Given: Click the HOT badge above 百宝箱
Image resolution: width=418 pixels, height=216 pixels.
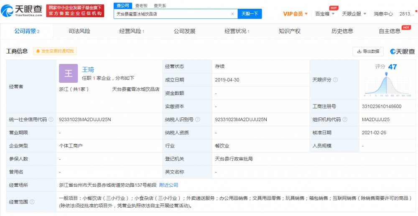Looking at the screenshot, I should 334,8.
